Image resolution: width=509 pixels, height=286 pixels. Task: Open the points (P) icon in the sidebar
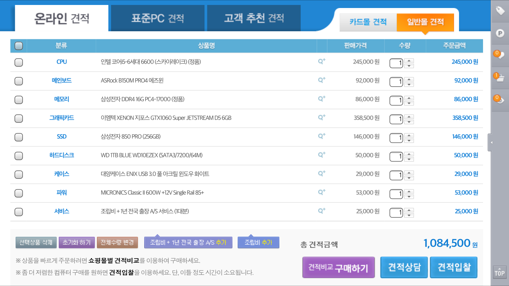(x=500, y=33)
